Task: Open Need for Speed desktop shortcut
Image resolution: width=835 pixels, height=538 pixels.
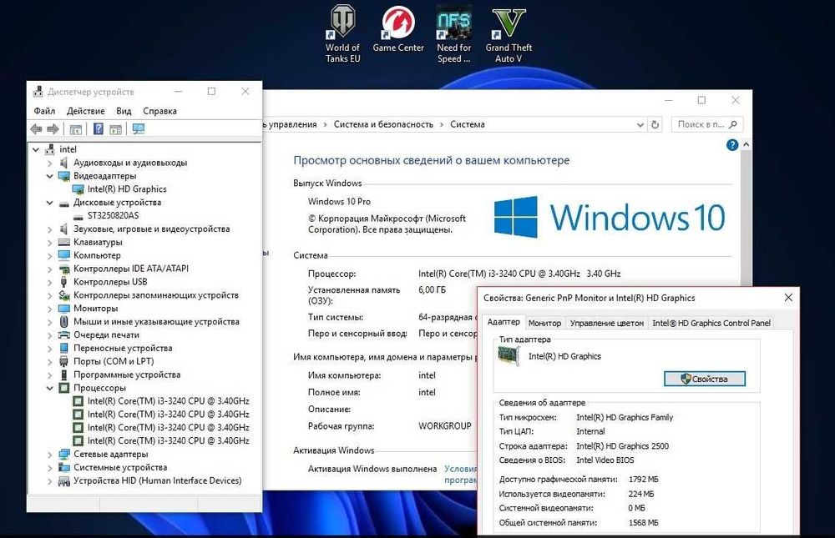Action: pyautogui.click(x=453, y=33)
